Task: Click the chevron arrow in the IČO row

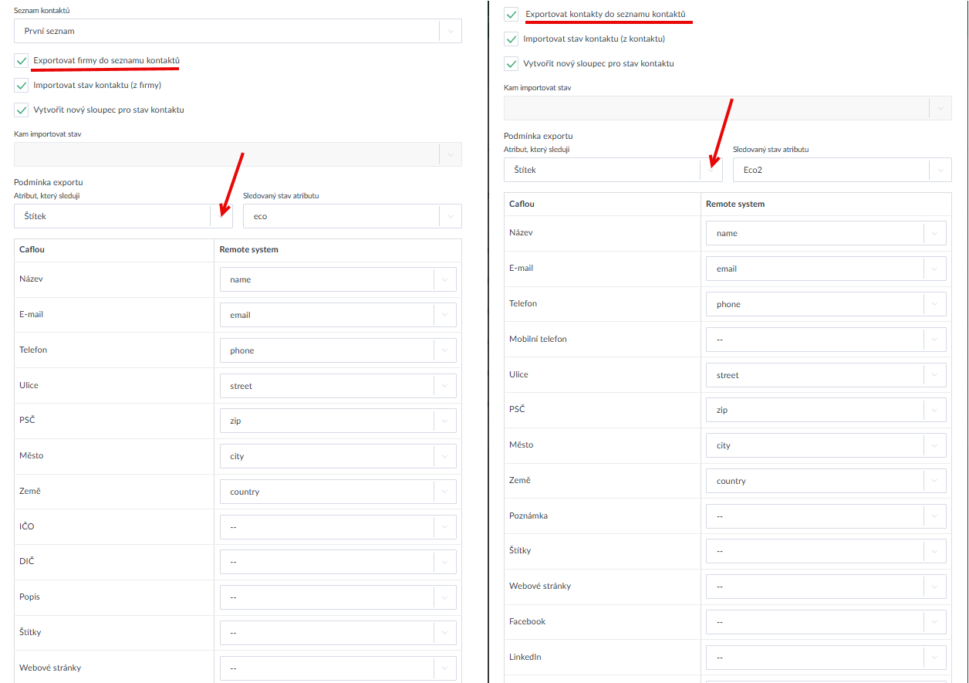Action: coord(445,527)
